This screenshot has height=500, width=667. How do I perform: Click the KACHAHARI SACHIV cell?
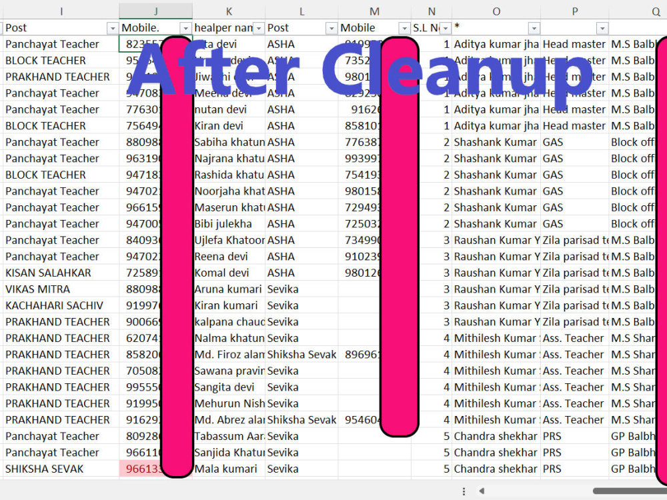(x=61, y=306)
